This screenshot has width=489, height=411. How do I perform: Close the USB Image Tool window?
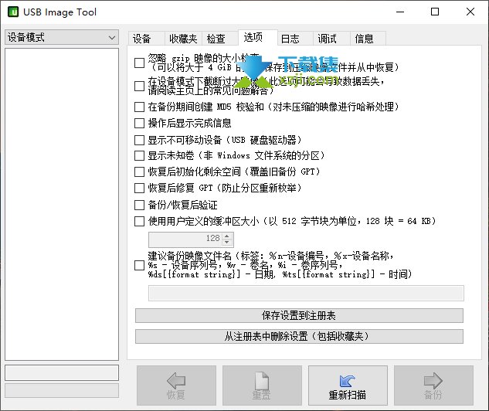point(470,12)
